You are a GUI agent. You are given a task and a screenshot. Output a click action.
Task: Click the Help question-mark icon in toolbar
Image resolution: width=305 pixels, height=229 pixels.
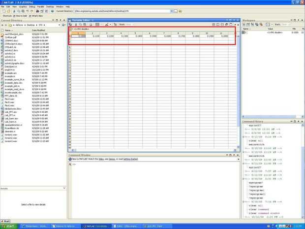[x=52, y=11]
